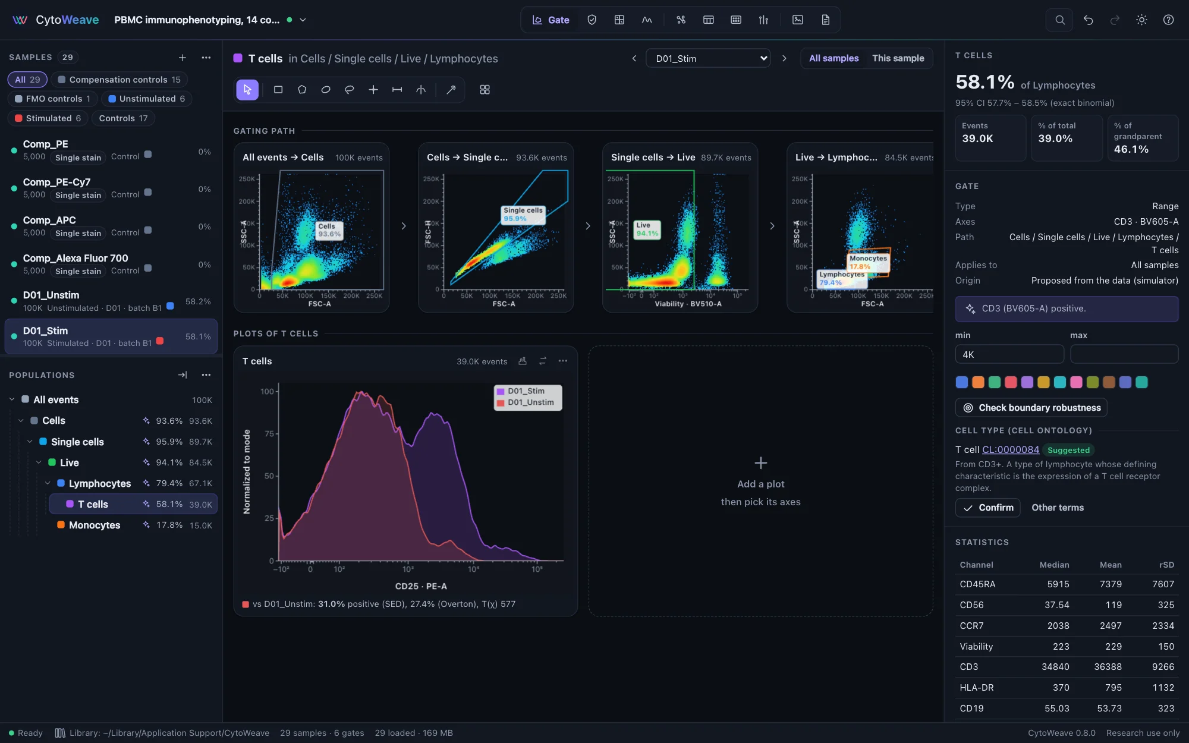Click the Other terms button

(1058, 508)
